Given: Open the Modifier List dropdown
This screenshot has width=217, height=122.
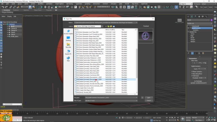Looking at the screenshot, I should 200,23.
